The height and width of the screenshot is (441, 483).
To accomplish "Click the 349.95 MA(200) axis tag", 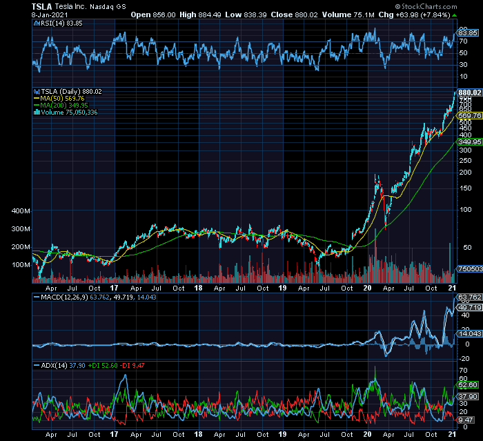I will (470, 141).
